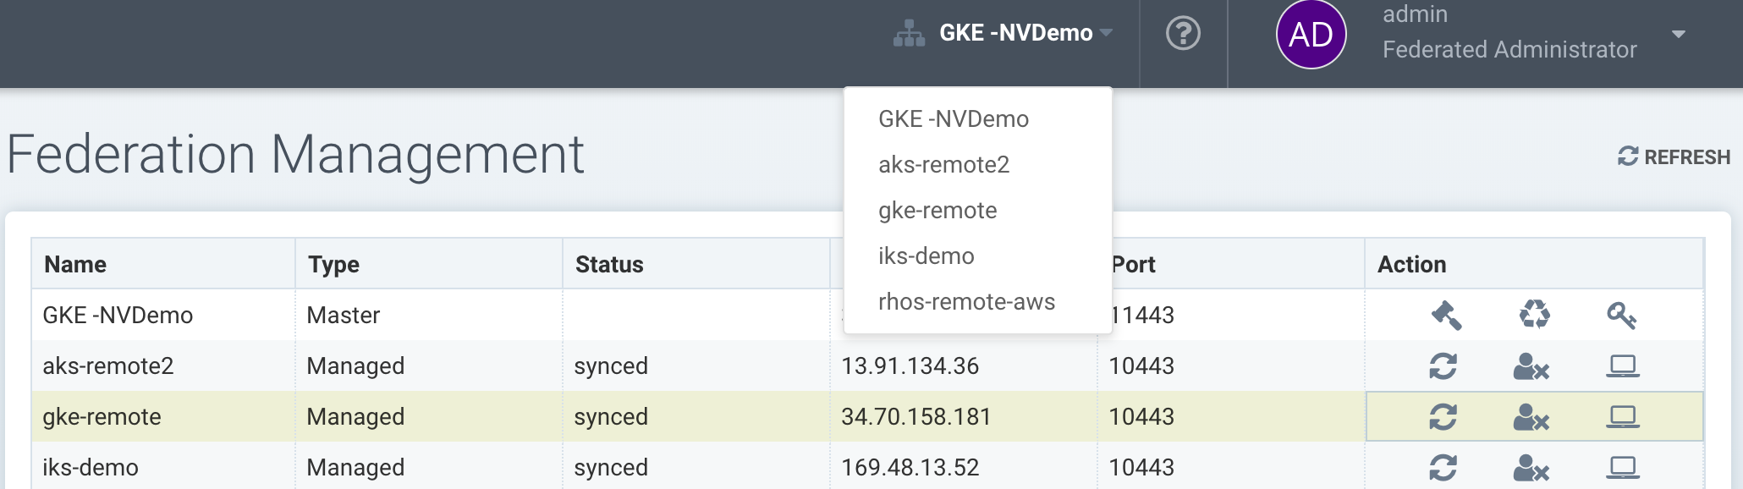Click remove user icon for gke-remote
The height and width of the screenshot is (489, 1743).
click(x=1531, y=417)
